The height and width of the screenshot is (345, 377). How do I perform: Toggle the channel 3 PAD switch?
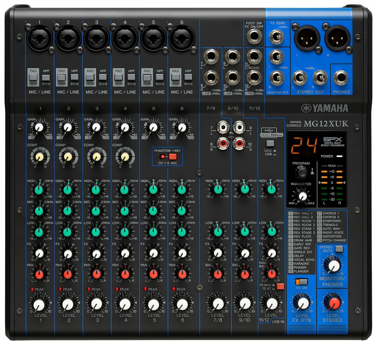(90, 77)
